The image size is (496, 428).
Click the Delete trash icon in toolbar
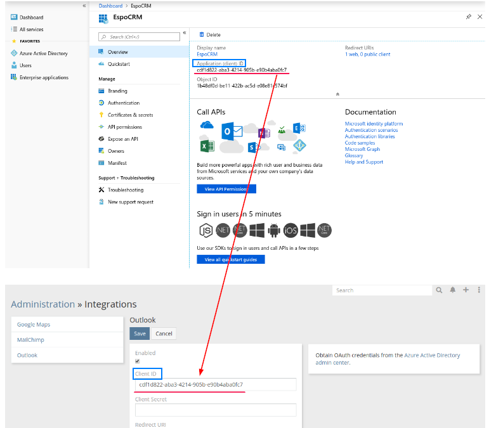pyautogui.click(x=202, y=35)
